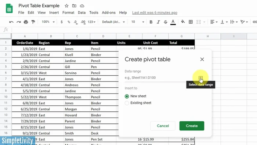
Task: Close the Create pivot table dialog
Action: click(202, 60)
